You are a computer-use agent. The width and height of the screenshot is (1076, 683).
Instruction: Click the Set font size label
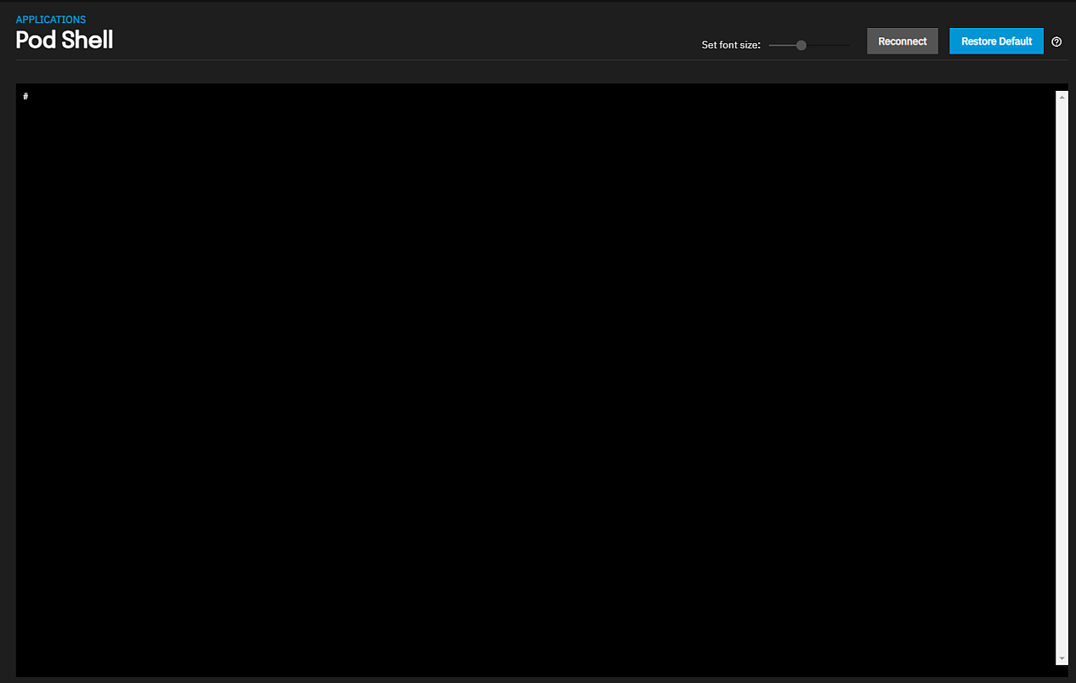731,45
